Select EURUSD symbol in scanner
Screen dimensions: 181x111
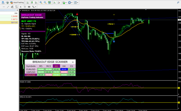pyautogui.click(x=31, y=69)
